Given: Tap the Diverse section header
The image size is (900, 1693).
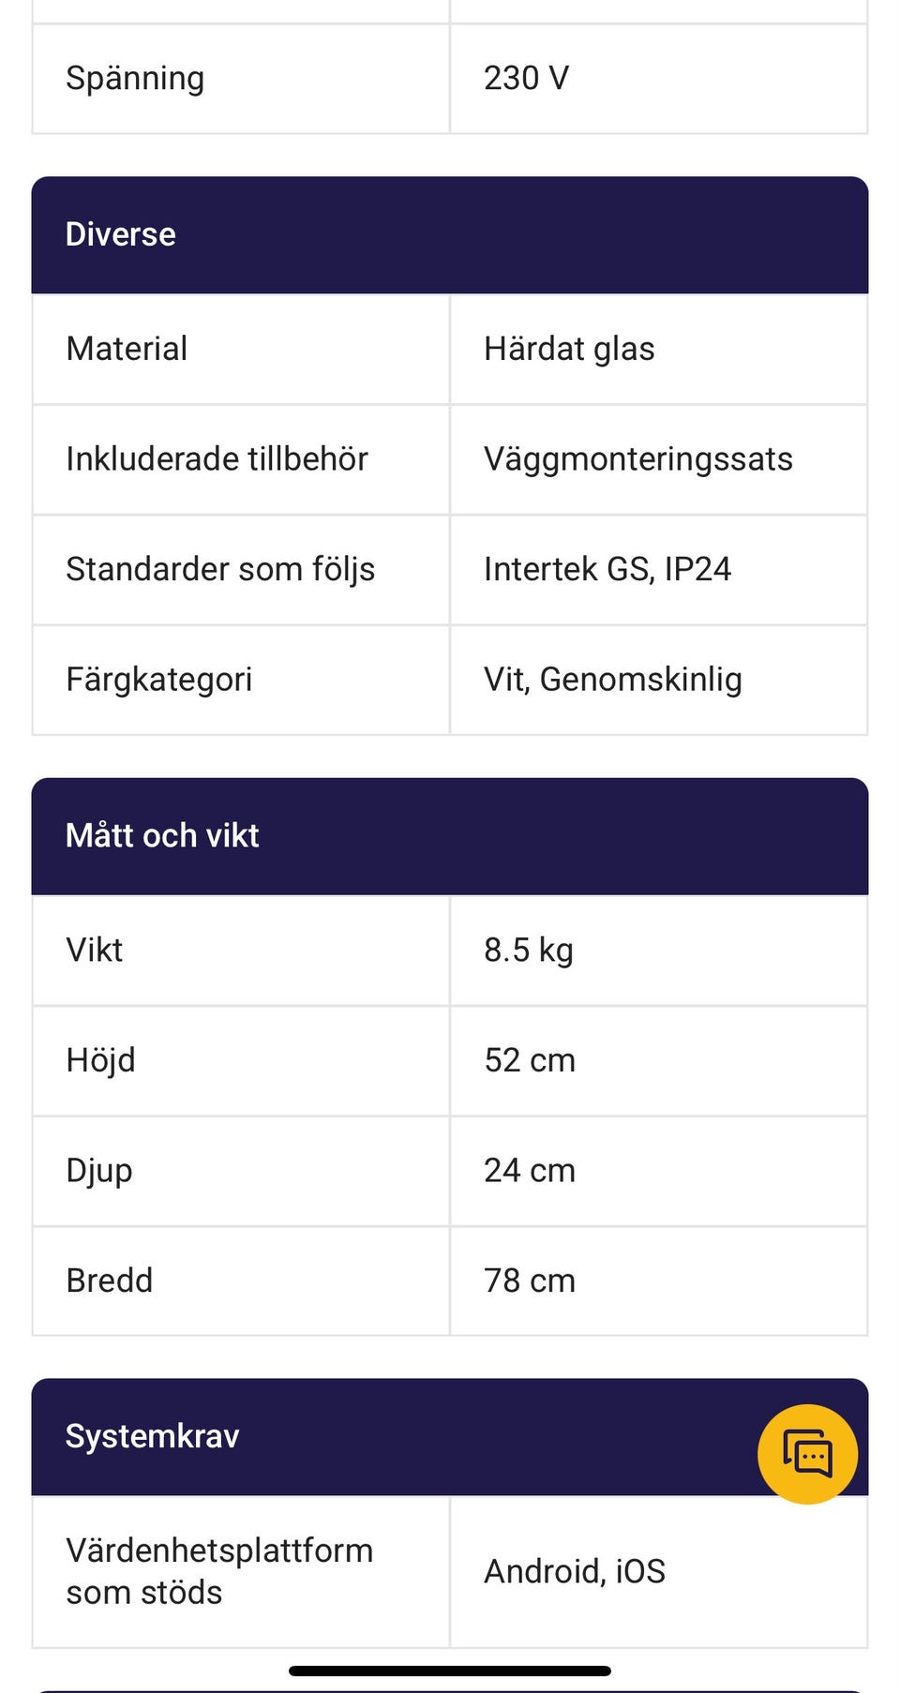Looking at the screenshot, I should click(x=121, y=234).
